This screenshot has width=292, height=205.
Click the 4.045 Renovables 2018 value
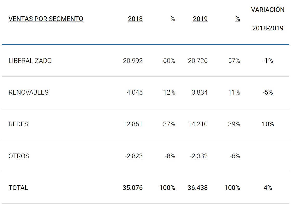pos(135,92)
